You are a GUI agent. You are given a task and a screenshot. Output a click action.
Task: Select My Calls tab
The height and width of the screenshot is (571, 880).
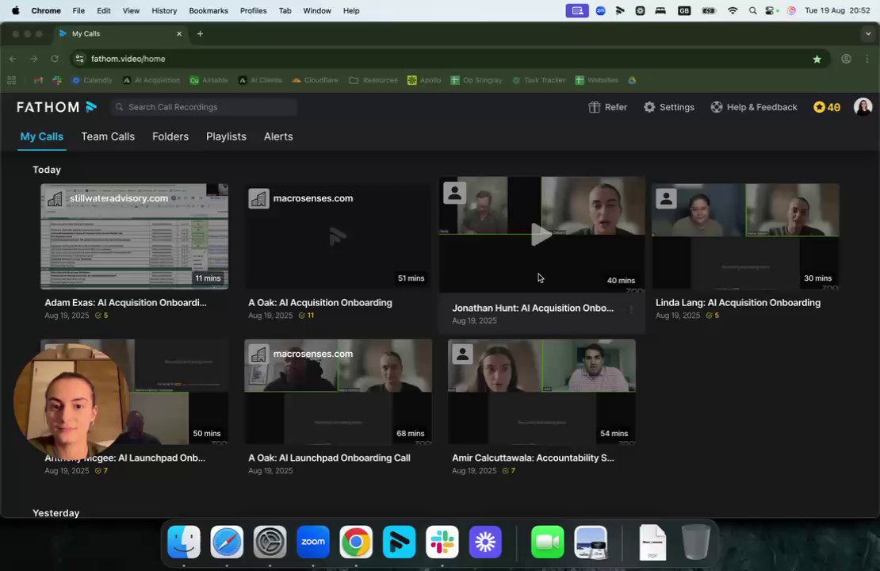41,136
